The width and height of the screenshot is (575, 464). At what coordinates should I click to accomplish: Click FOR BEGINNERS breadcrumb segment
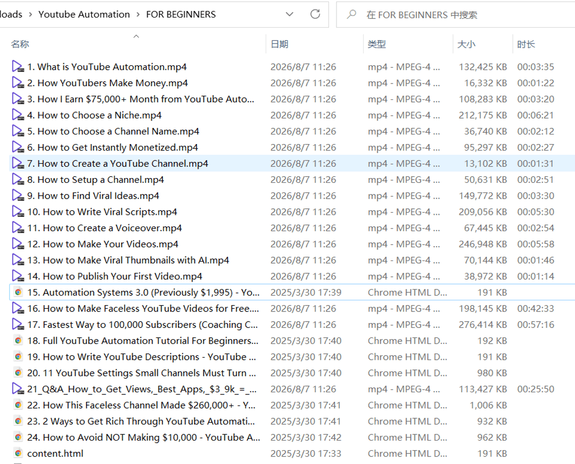click(x=181, y=14)
